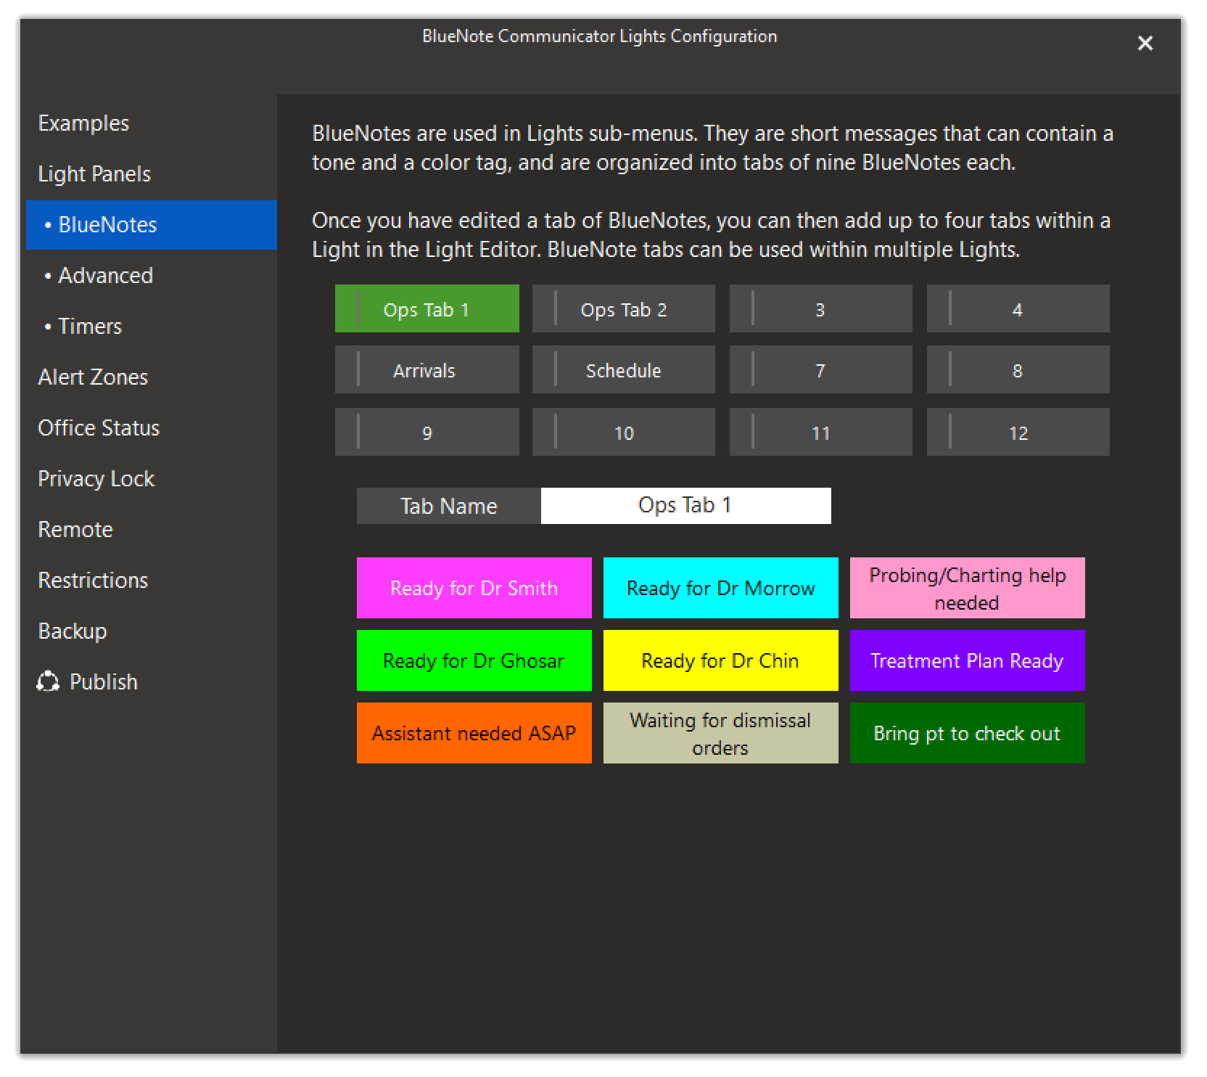The image size is (1207, 1077).
Task: Open the Remote settings page
Action: tap(152, 530)
